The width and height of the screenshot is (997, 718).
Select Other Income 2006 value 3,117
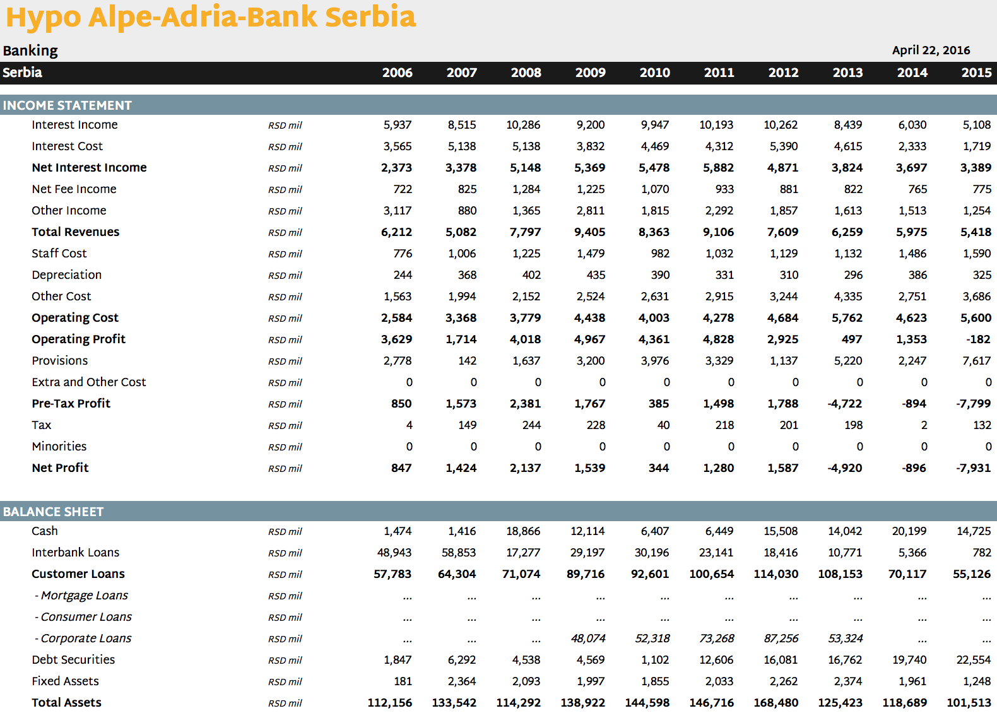pos(398,211)
